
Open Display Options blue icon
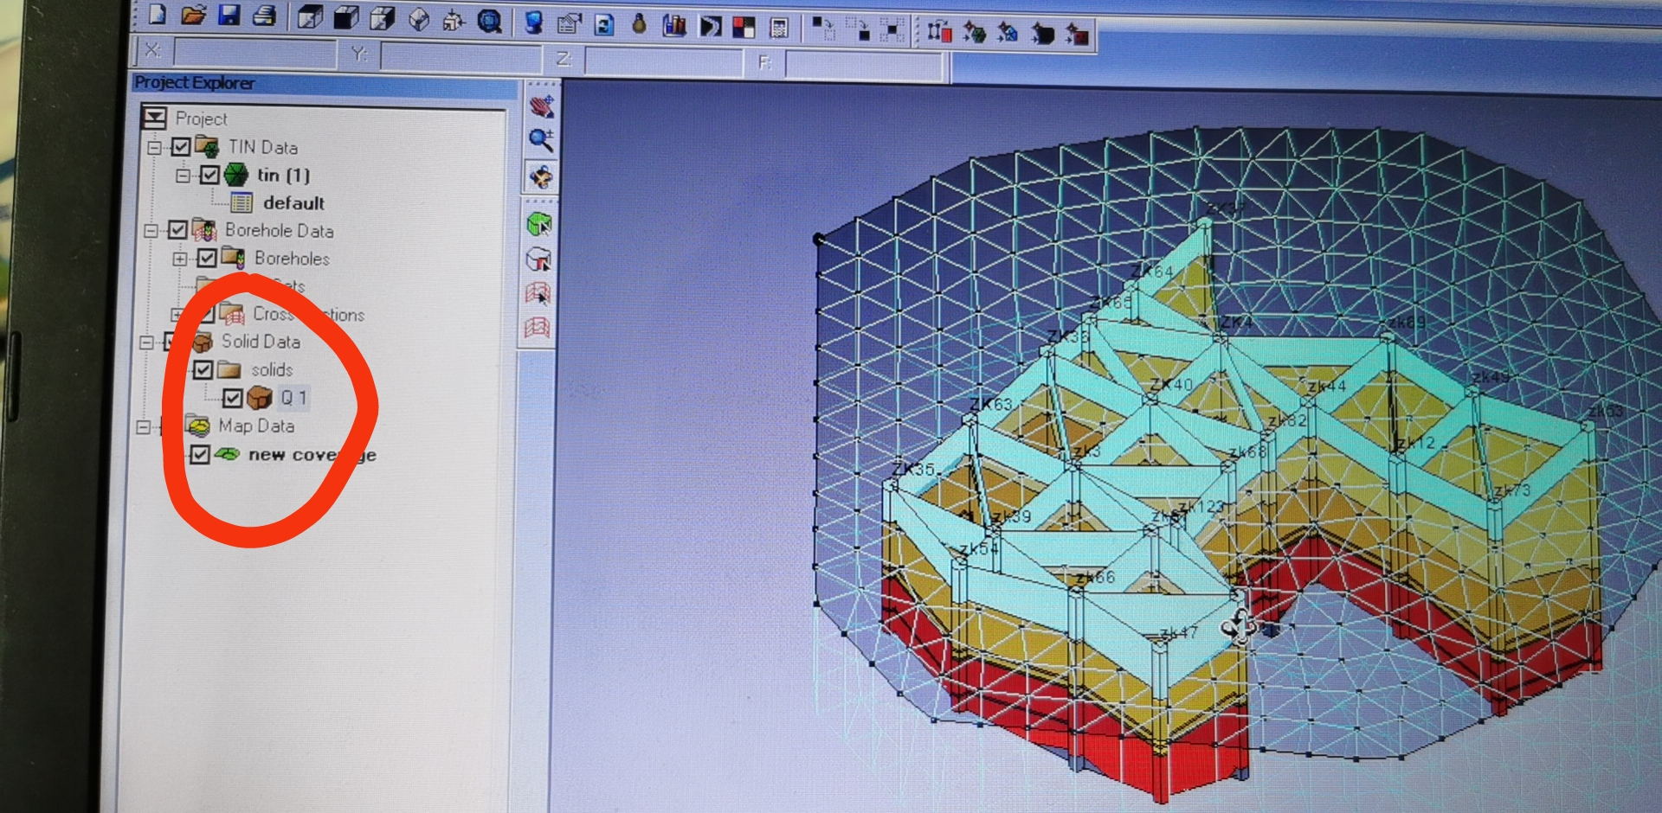[x=534, y=22]
